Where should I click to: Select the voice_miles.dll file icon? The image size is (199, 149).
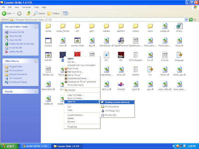[165, 84]
